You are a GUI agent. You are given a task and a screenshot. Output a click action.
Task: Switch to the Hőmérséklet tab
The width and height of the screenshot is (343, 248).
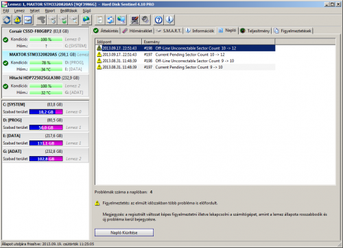click(x=137, y=31)
